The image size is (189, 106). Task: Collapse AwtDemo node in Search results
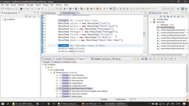(x=43, y=65)
